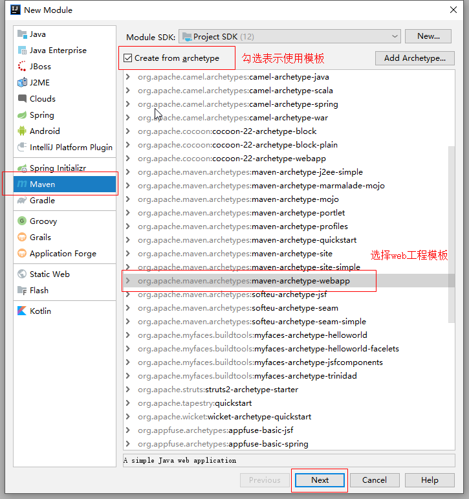This screenshot has width=469, height=499.
Task: Click the IntelliJ Platform Plugin icon
Action: [x=22, y=147]
